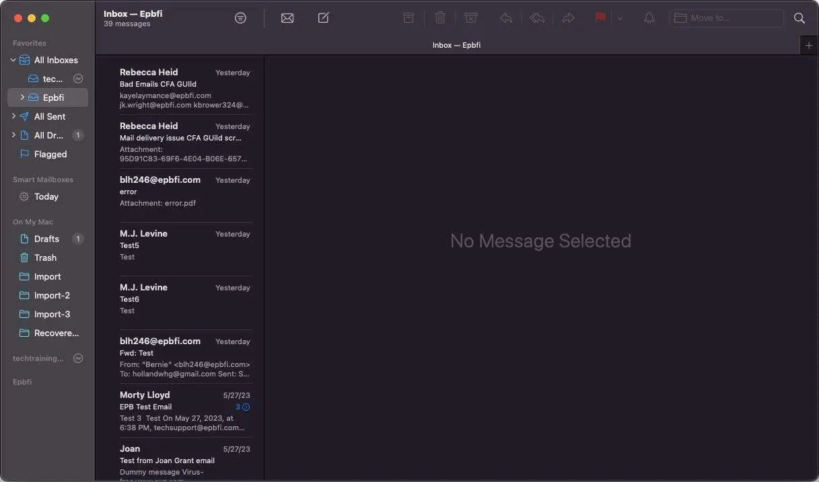Add a new tab with plus button
Image resolution: width=819 pixels, height=482 pixels.
[809, 45]
